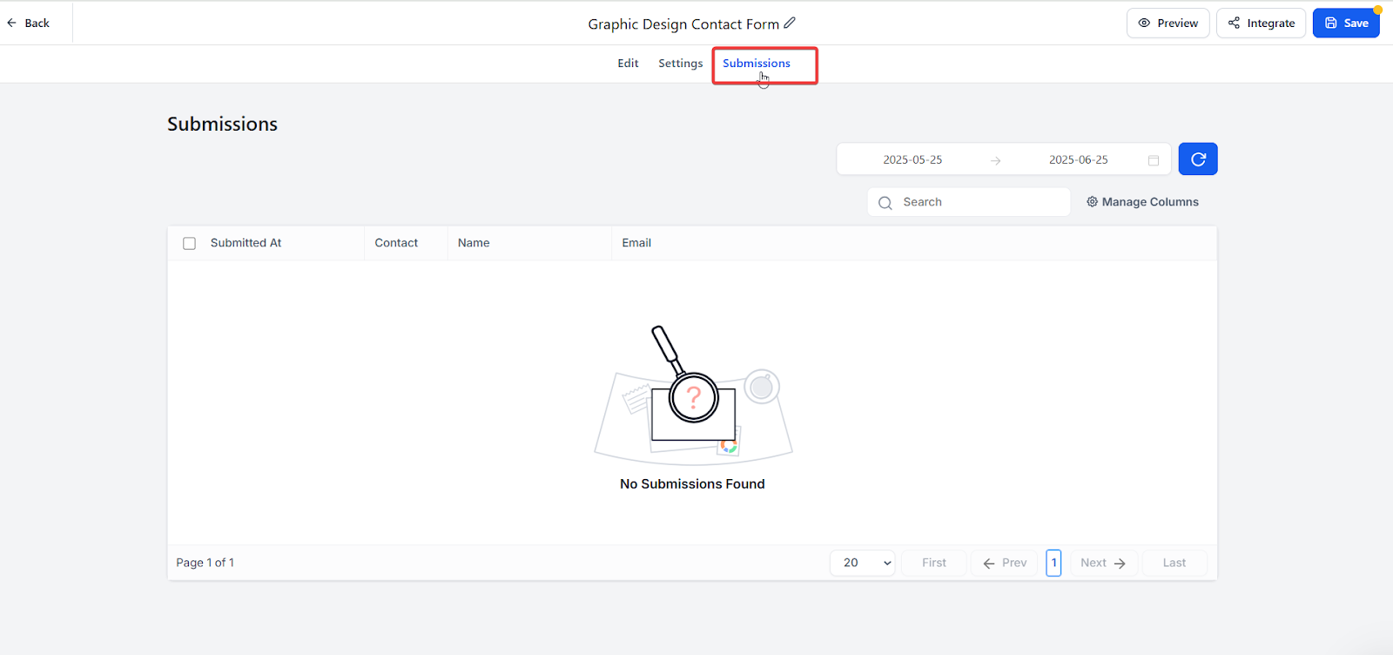Click the blue refresh icon button
1393x655 pixels.
point(1198,159)
